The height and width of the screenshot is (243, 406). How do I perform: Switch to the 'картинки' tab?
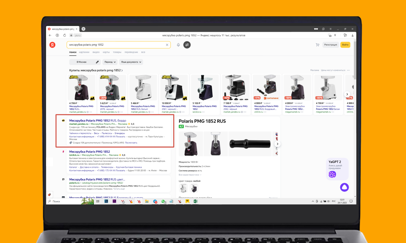pos(84,52)
